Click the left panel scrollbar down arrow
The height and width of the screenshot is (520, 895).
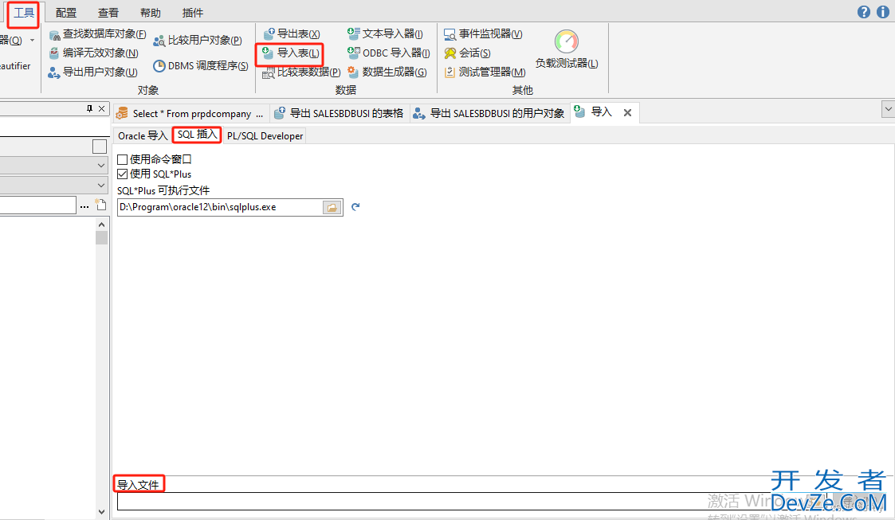(x=101, y=512)
